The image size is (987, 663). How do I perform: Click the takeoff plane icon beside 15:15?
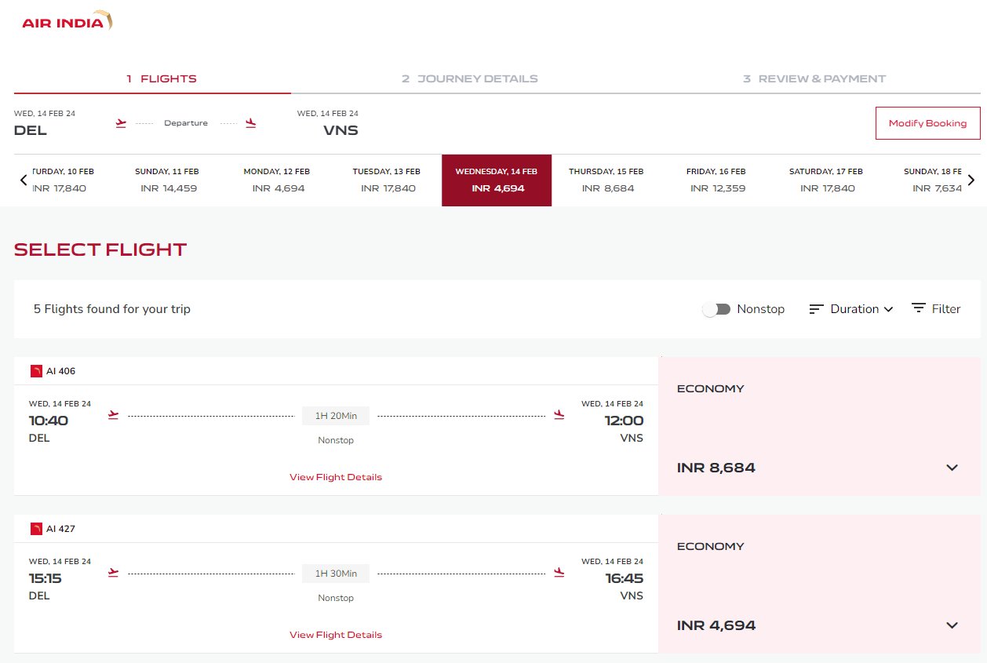(113, 573)
